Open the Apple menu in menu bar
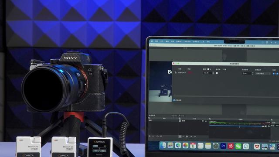Screen dimensions: 279x157 click(x=152, y=41)
